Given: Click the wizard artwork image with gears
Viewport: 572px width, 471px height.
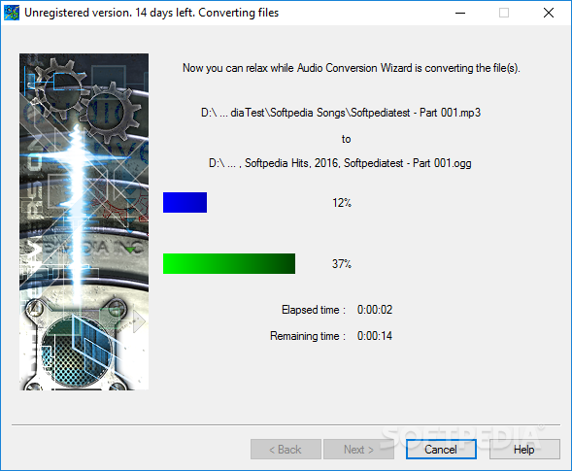Looking at the screenshot, I should (x=84, y=221).
